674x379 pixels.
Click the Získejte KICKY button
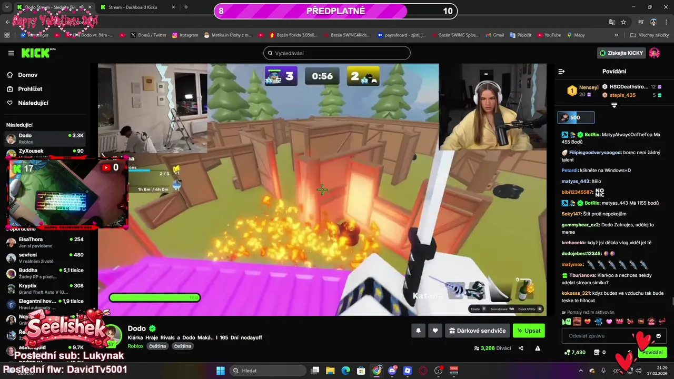(x=622, y=53)
